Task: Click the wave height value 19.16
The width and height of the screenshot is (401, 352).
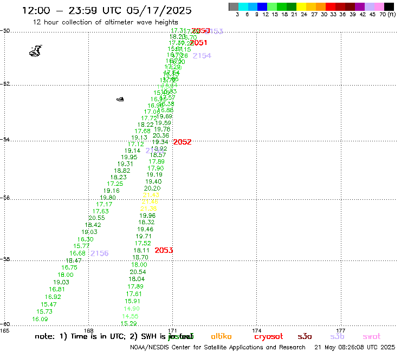Action: (112, 191)
